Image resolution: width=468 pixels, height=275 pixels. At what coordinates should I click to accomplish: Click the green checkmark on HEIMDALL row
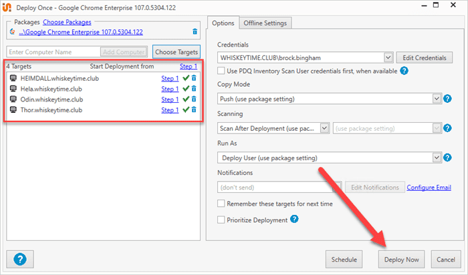186,78
